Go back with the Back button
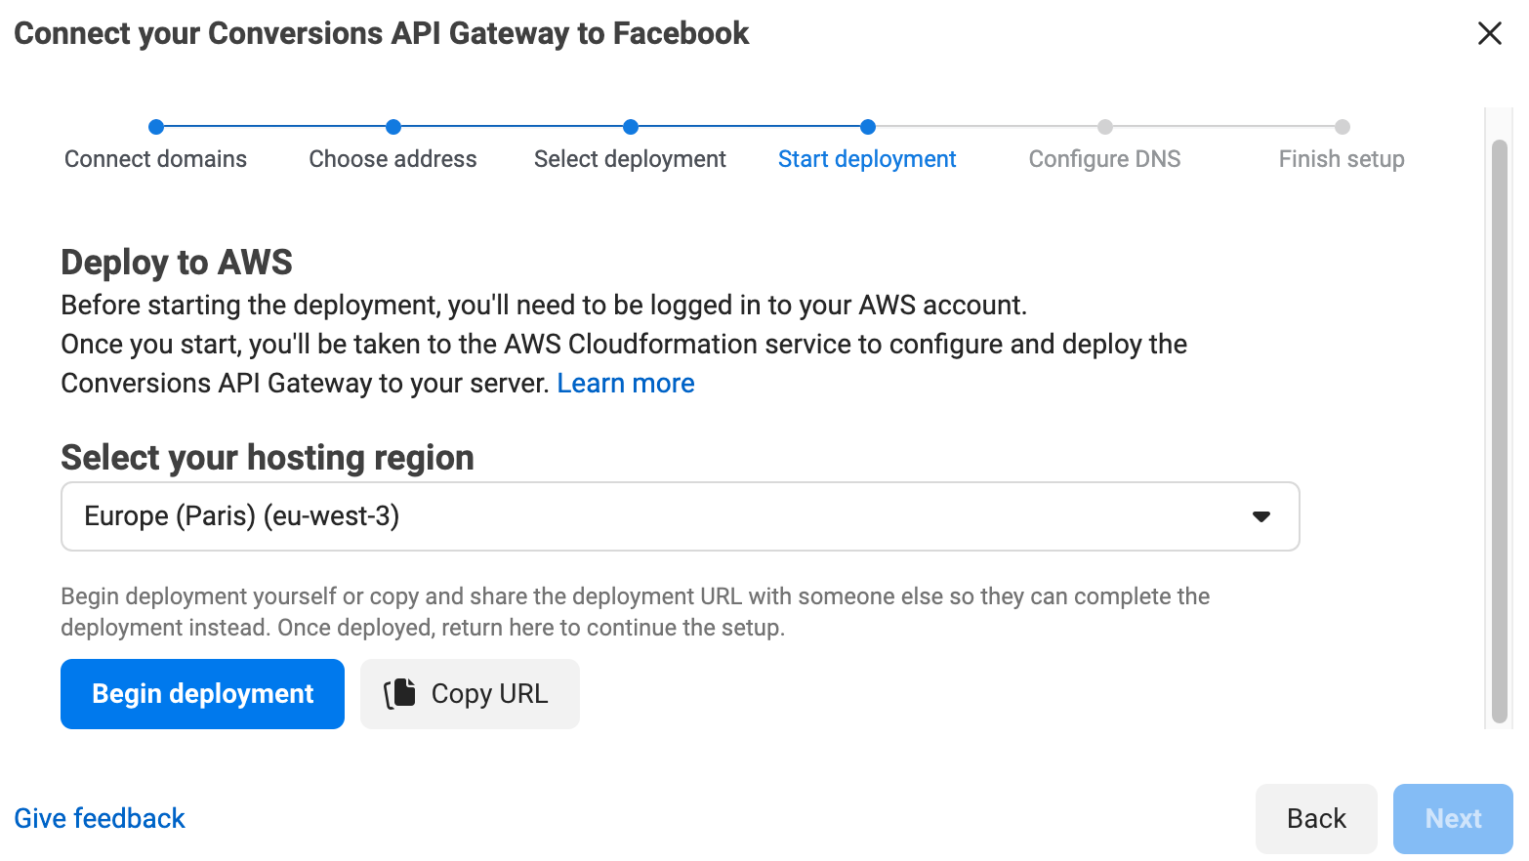Viewport: 1529px width, 861px height. (1316, 819)
